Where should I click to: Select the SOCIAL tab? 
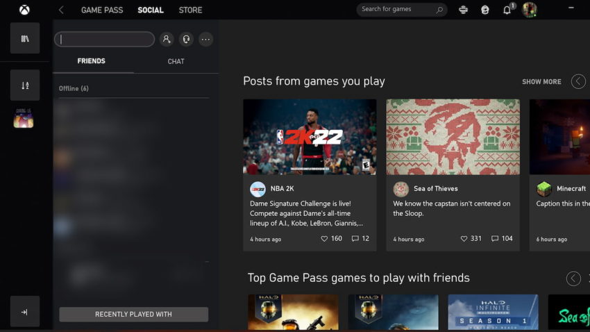pyautogui.click(x=151, y=10)
